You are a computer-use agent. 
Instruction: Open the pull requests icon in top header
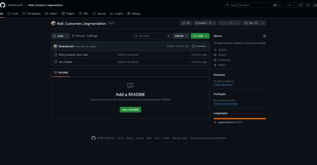coord(308,5)
